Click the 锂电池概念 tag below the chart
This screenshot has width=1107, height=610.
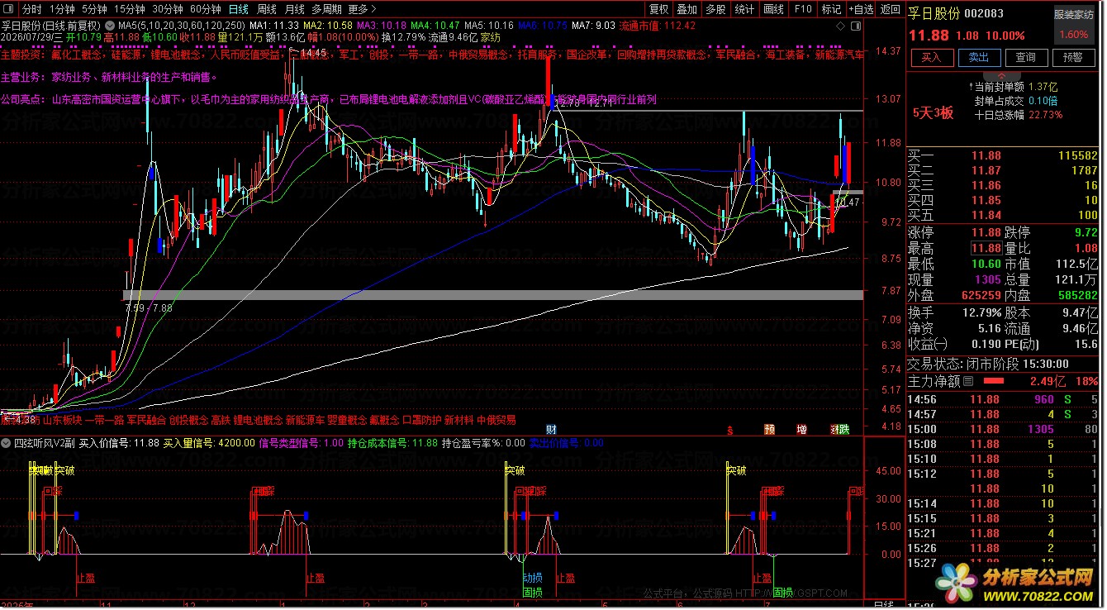259,420
